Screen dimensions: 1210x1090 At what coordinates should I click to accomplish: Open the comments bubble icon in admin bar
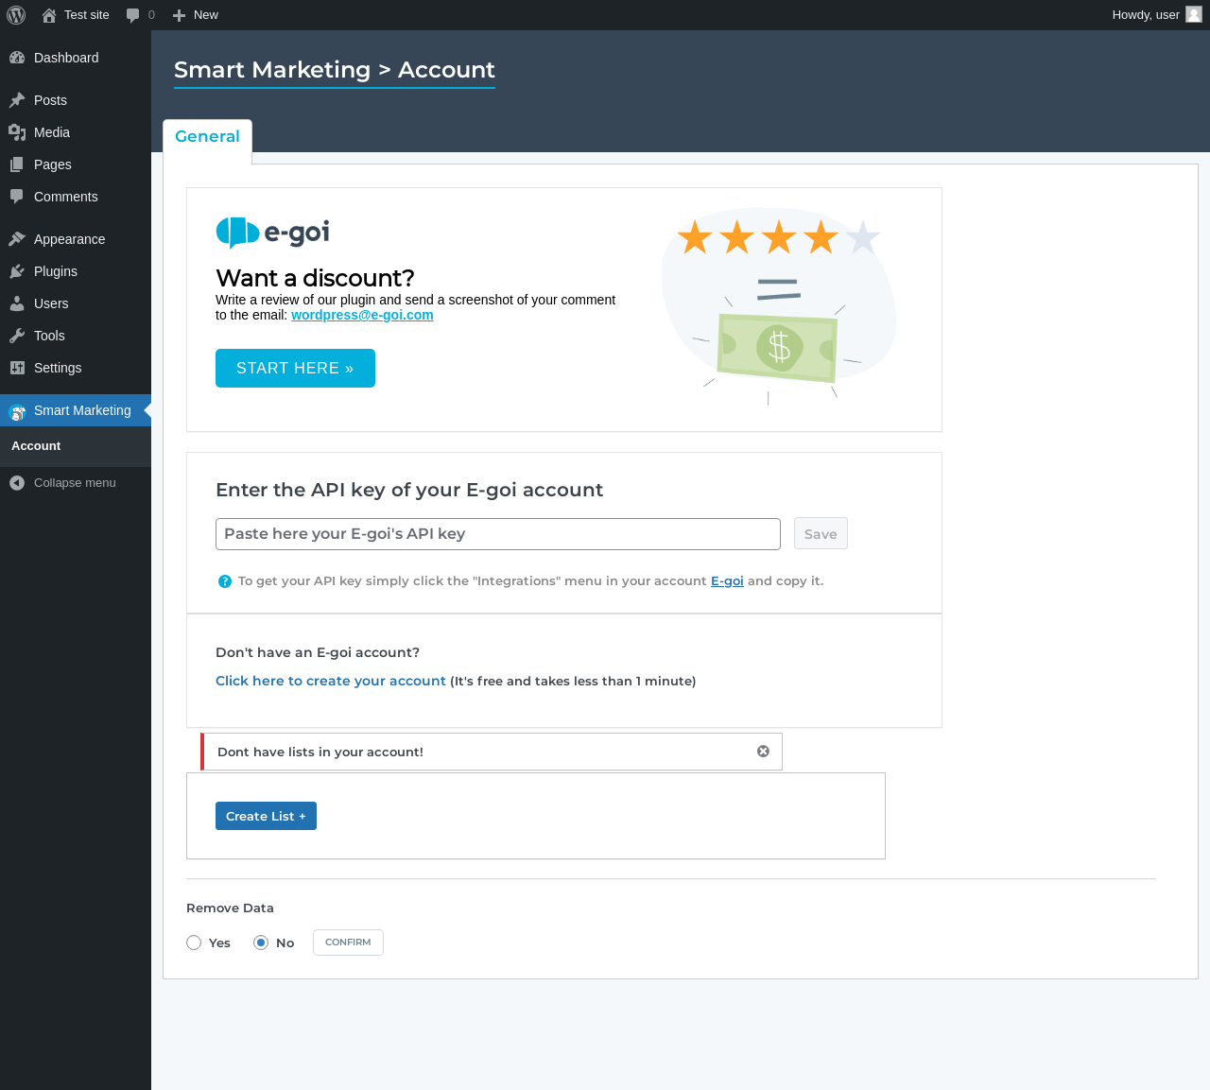132,15
